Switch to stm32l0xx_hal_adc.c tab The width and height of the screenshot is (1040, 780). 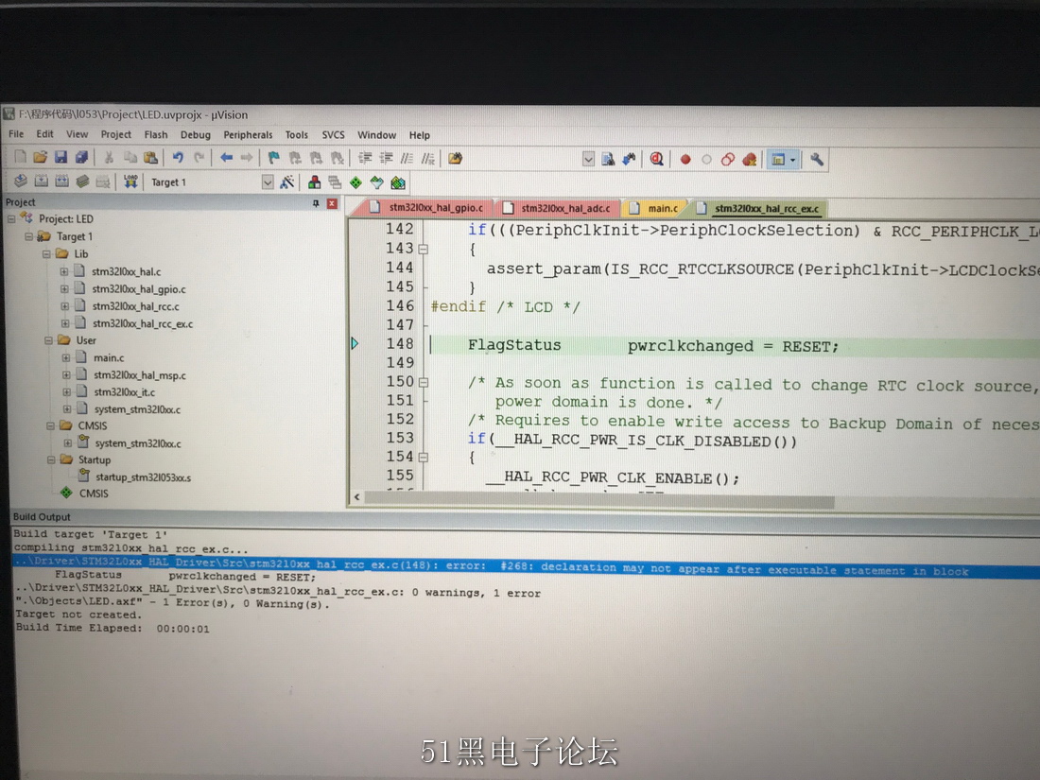click(x=558, y=208)
